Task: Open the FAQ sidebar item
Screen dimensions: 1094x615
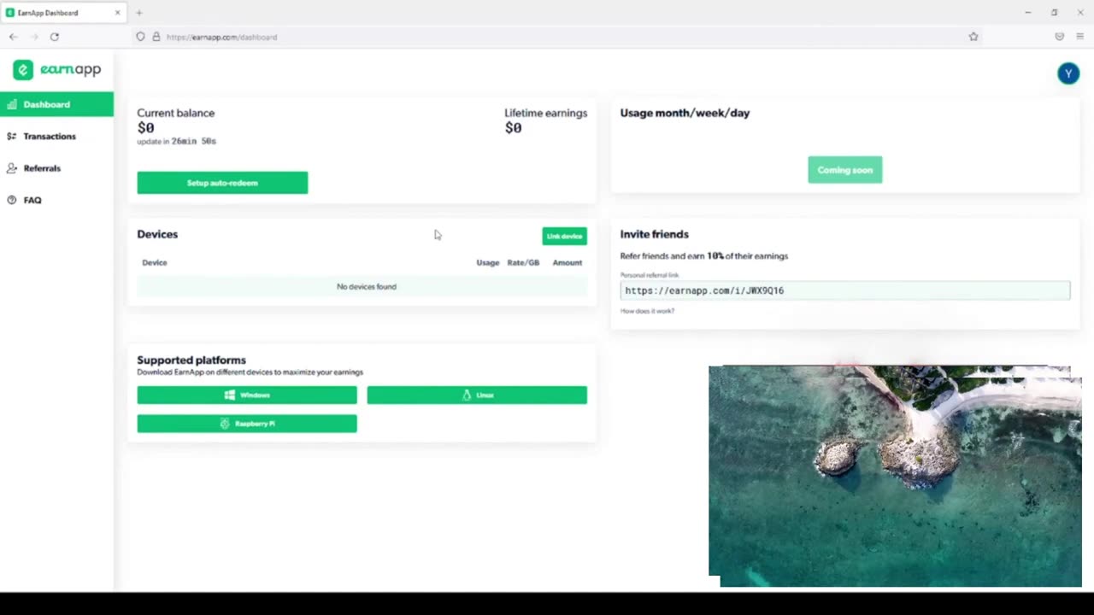Action: tap(32, 200)
